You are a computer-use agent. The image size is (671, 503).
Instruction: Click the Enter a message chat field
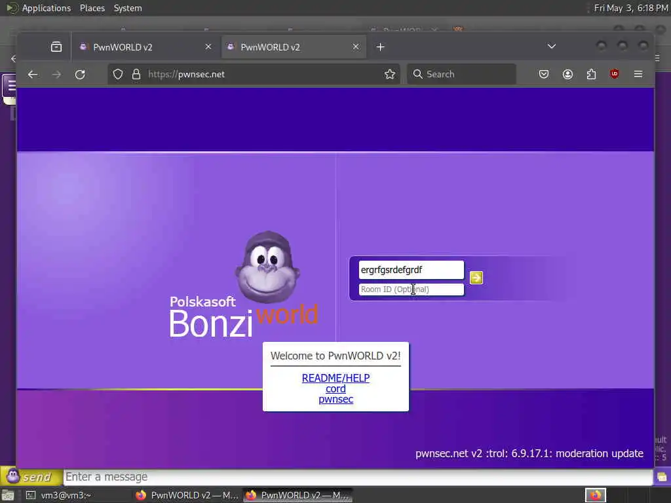pyautogui.click(x=358, y=477)
